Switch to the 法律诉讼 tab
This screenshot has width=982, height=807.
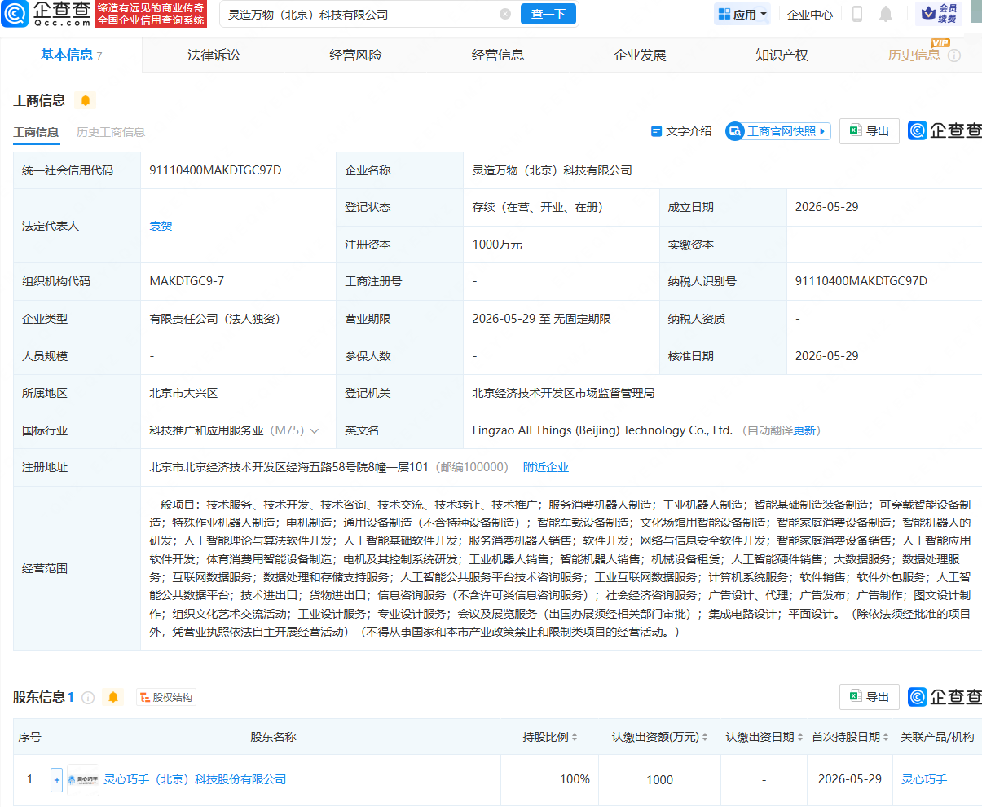pyautogui.click(x=214, y=55)
